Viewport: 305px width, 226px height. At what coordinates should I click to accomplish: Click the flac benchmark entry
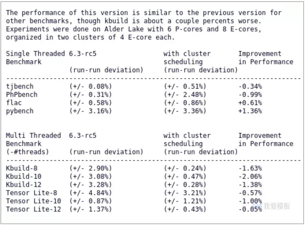[x=14, y=103]
